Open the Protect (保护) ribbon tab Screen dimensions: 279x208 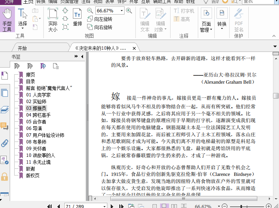tap(122, 2)
